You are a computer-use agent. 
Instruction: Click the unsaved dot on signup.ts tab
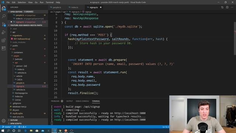101,7
